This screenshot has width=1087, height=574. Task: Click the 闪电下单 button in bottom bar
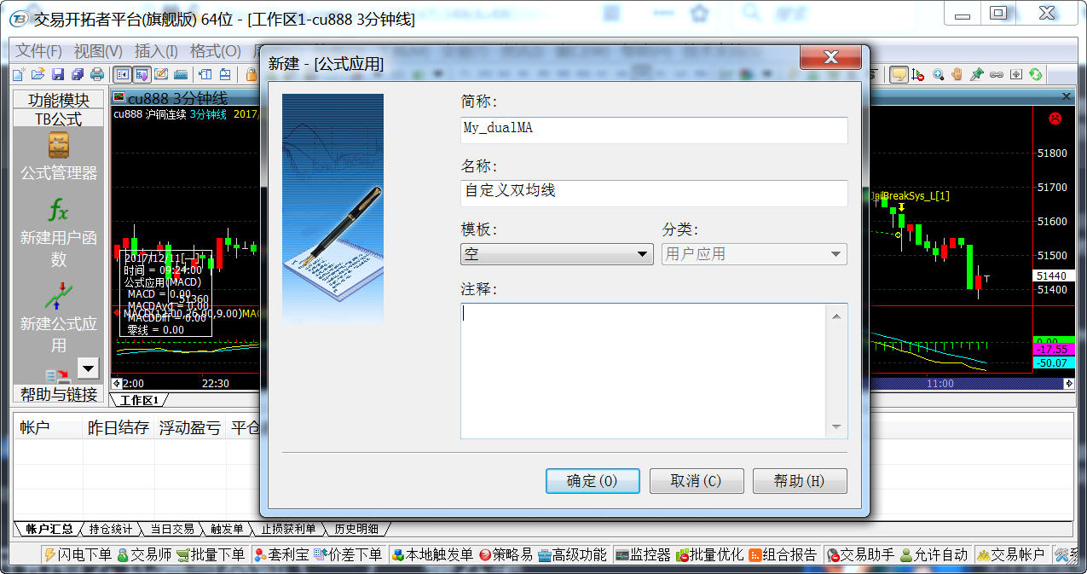[x=78, y=555]
